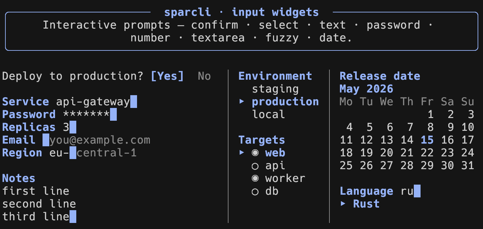Pick May 4 in the calendar
Image resolution: width=483 pixels, height=229 pixels.
350,127
